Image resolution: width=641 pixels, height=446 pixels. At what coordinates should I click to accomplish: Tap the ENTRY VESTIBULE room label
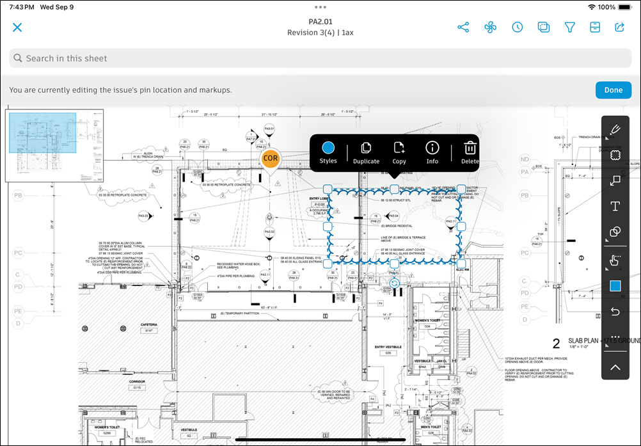point(388,347)
